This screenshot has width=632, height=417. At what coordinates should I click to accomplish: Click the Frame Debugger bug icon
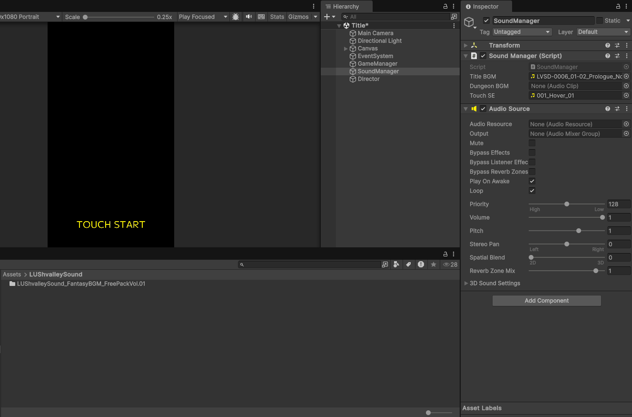(x=236, y=17)
